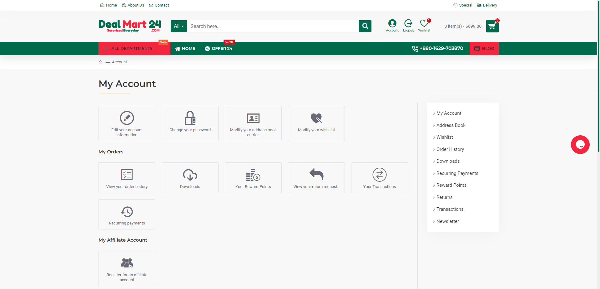600x289 pixels.
Task: Open View your return requests tile
Action: tap(316, 178)
